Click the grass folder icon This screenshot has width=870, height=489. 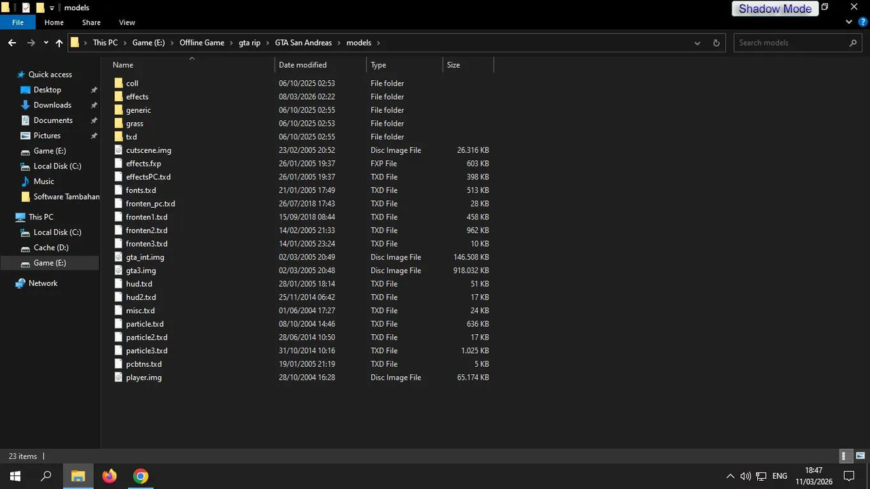tap(118, 124)
